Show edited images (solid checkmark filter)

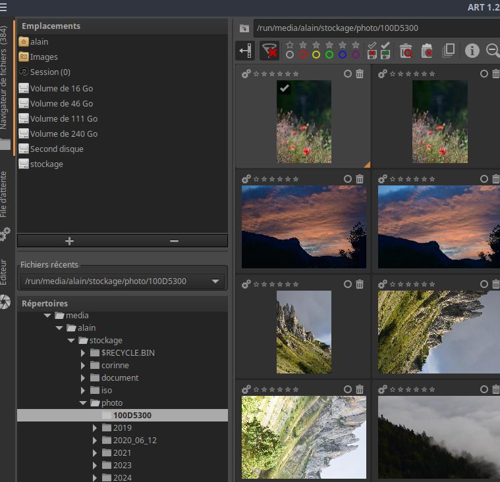(x=385, y=45)
